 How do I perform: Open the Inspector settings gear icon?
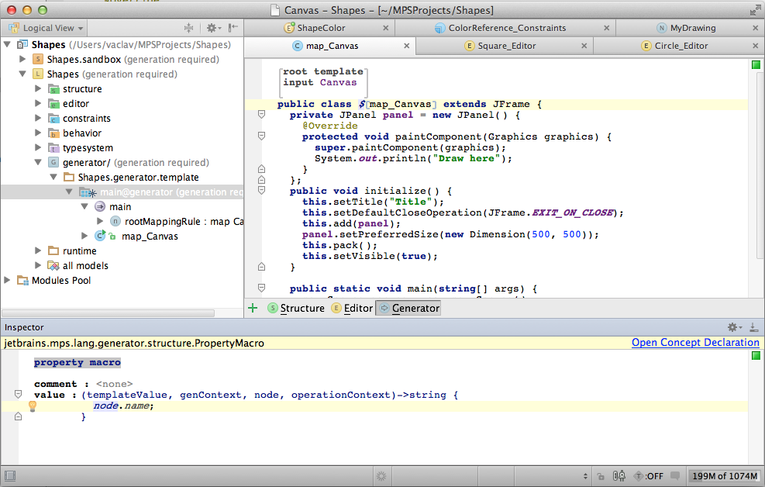pos(733,327)
